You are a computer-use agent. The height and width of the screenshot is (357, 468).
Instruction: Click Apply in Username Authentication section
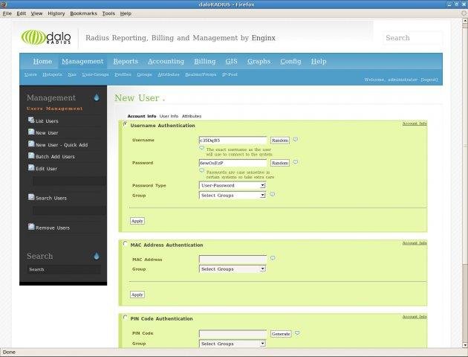coord(137,221)
